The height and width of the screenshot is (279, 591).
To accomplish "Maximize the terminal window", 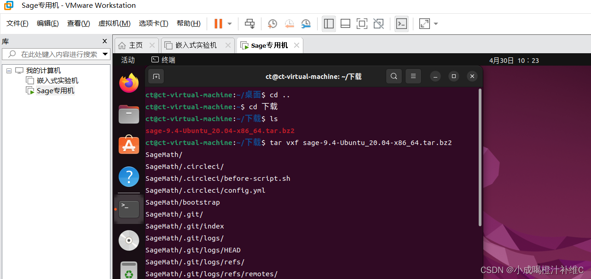I will pyautogui.click(x=454, y=77).
